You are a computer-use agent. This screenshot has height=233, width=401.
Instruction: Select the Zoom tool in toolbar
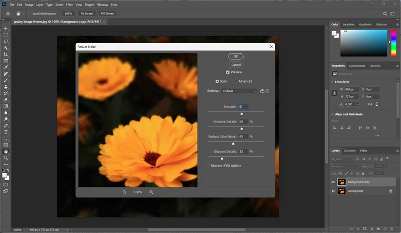(x=6, y=158)
